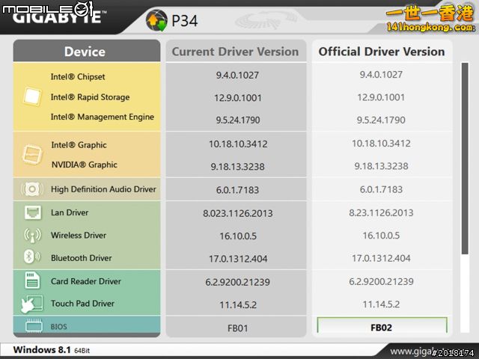Click the Intel chipset group icon
The width and height of the screenshot is (479, 359).
coord(32,96)
